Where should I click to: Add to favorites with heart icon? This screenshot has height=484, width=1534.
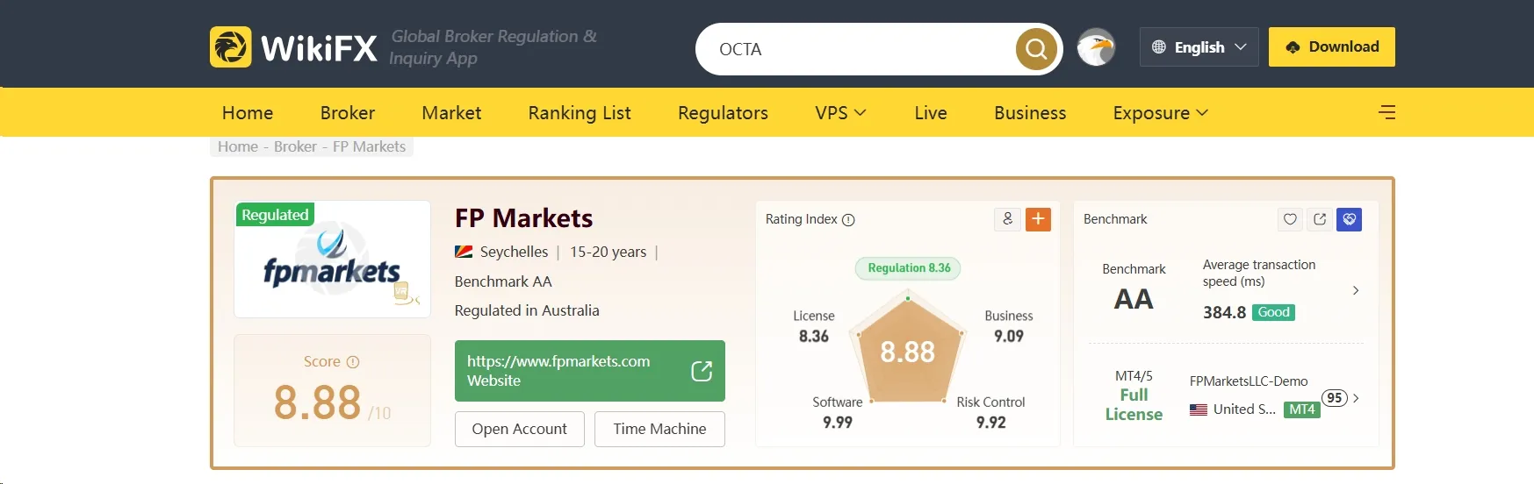1290,219
